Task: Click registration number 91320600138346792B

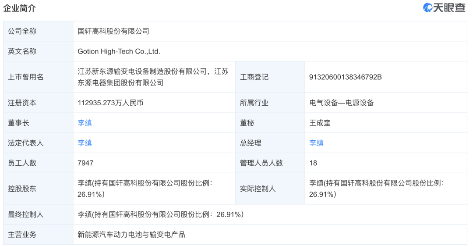Action: [346, 77]
